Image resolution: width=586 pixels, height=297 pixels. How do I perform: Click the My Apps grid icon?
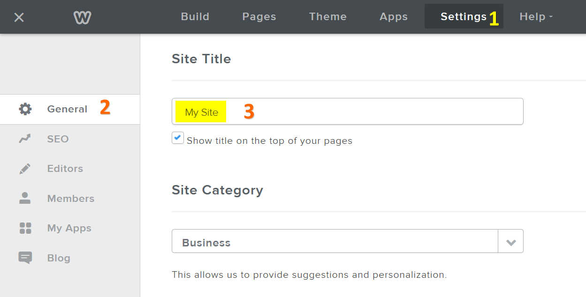pos(25,228)
